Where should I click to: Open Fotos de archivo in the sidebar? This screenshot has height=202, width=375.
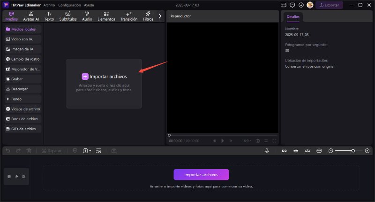click(23, 119)
